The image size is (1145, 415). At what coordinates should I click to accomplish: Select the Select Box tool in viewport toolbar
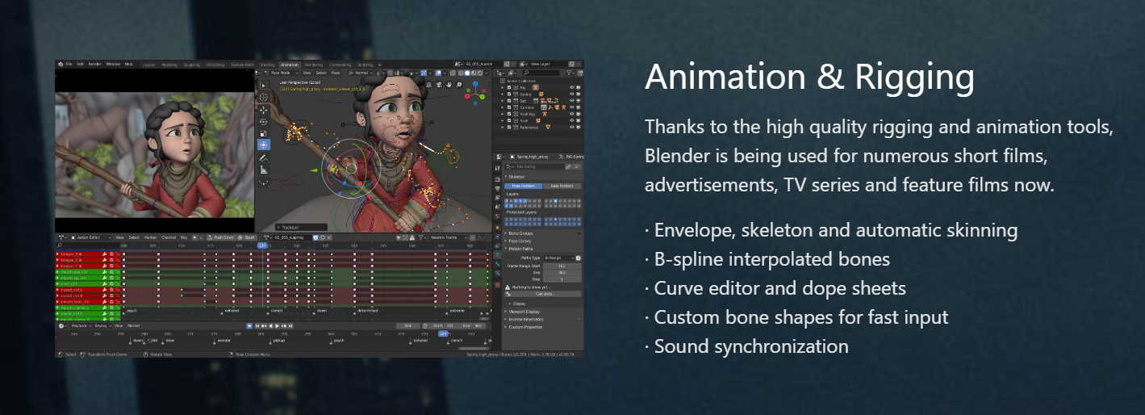[x=263, y=86]
